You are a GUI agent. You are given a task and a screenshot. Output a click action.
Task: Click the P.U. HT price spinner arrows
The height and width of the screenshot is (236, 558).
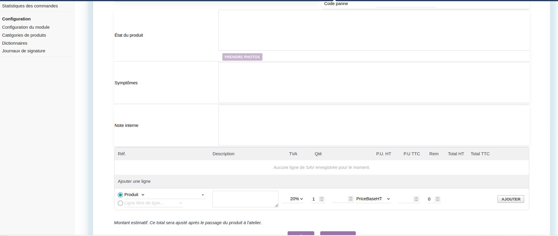click(x=351, y=199)
